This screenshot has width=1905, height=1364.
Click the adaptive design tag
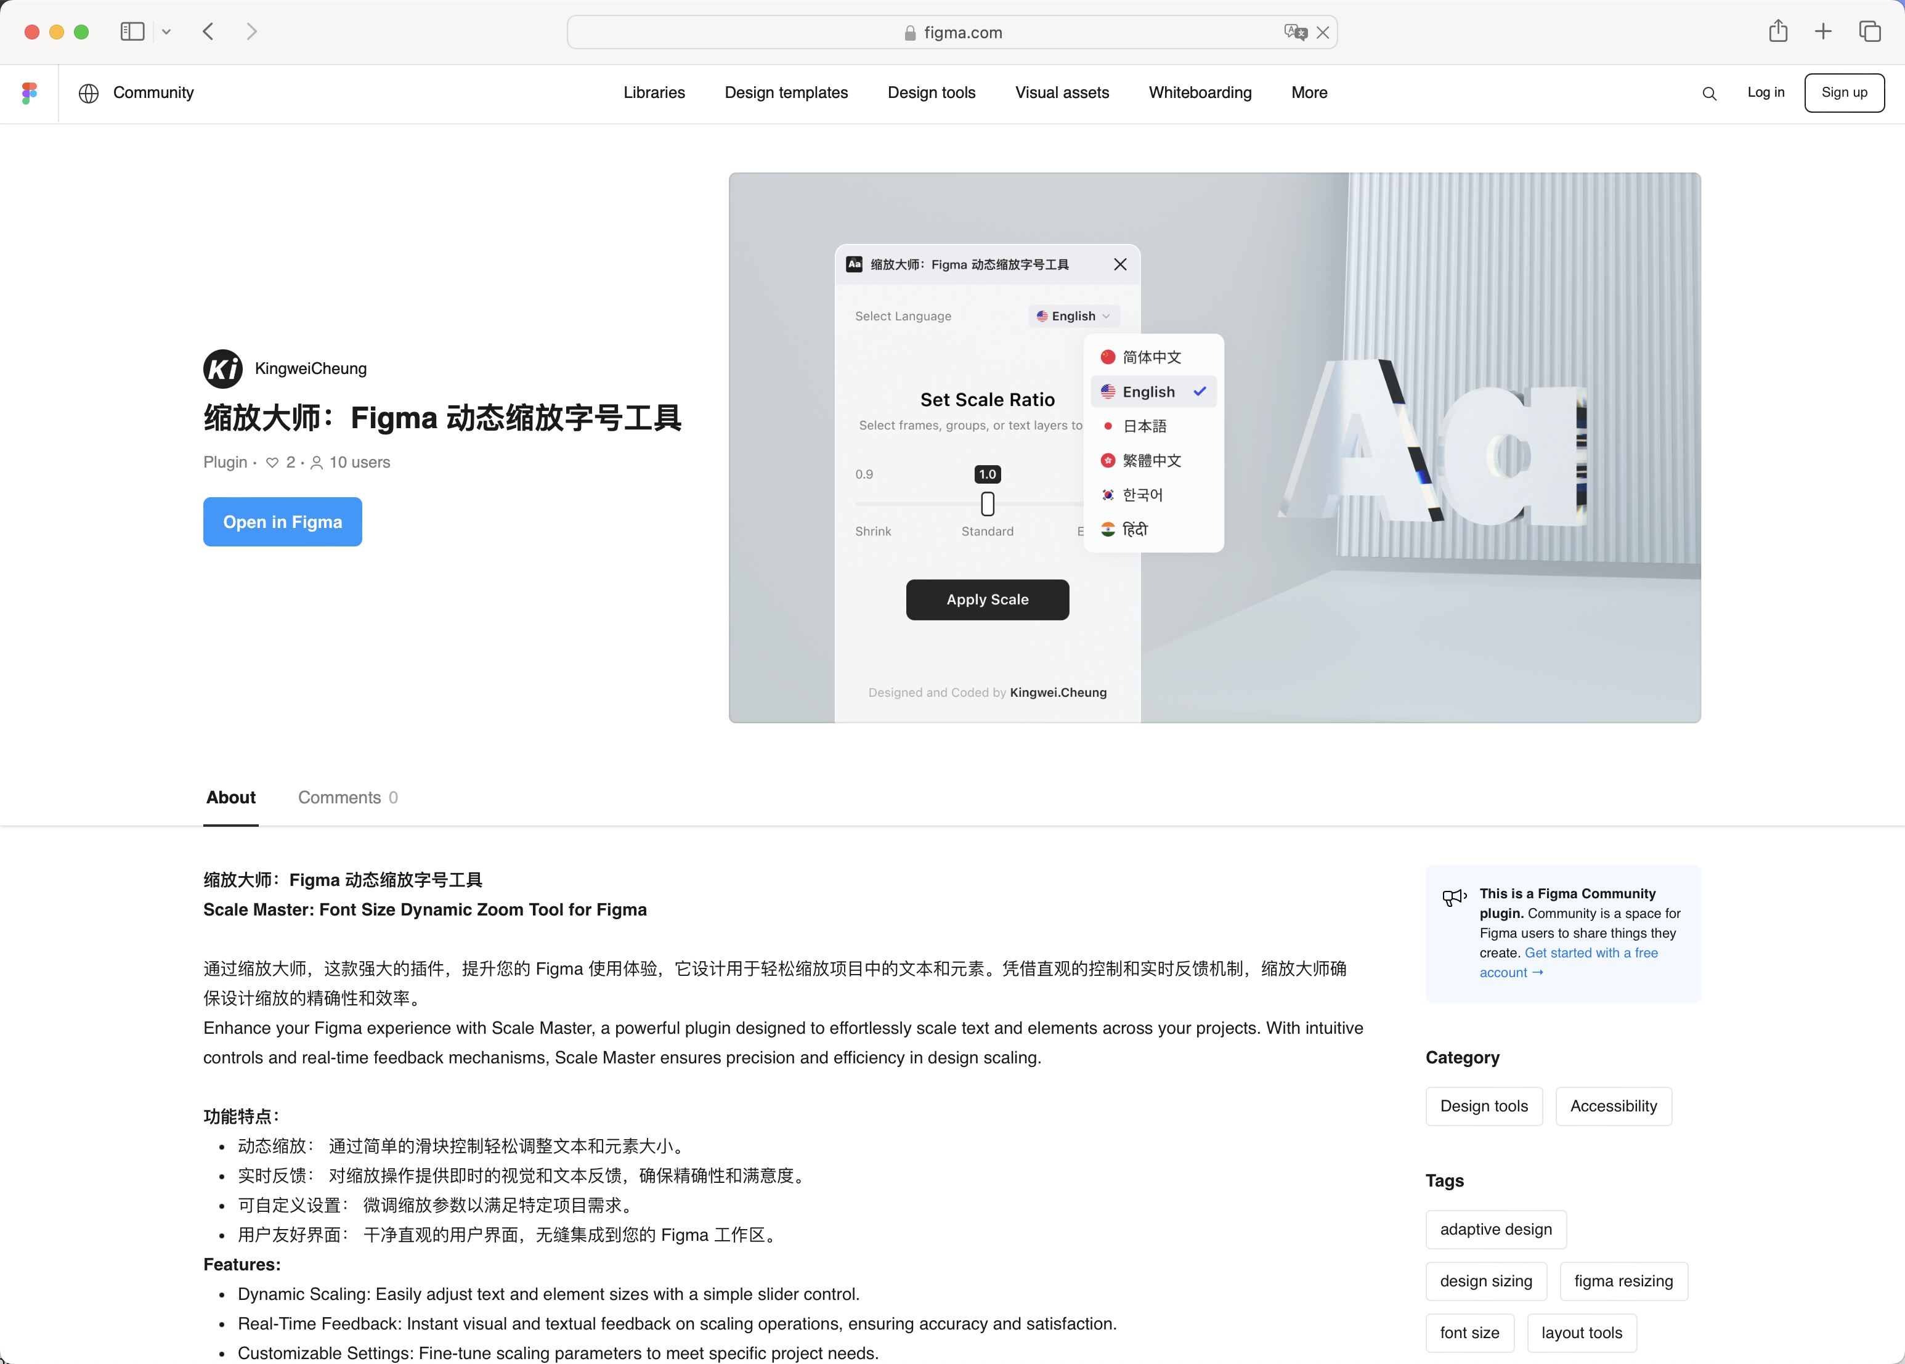coord(1495,1230)
